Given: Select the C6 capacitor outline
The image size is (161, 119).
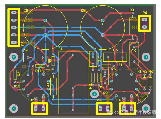Looking at the screenshot, I should coord(134,54).
